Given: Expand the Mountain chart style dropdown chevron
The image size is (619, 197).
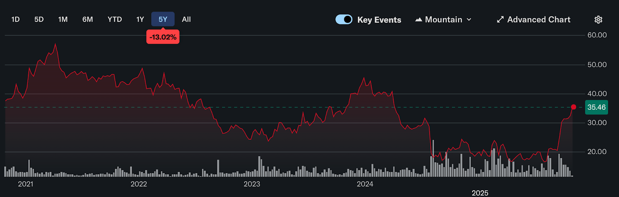Looking at the screenshot, I should [469, 20].
